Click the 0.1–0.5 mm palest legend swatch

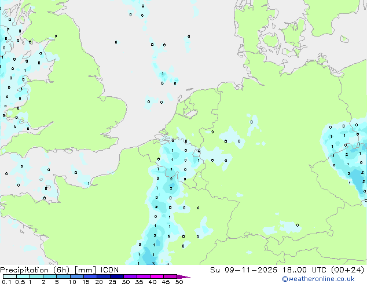10,276
